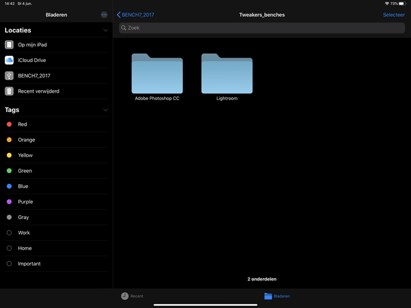Viewport: 411px width, 308px height.
Task: Go back to BENCH7_2017 folder
Action: (135, 15)
